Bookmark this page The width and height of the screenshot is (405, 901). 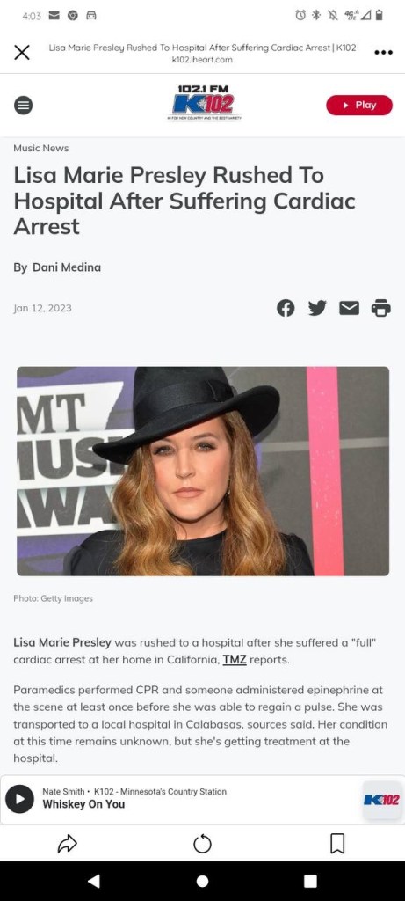[x=337, y=844]
